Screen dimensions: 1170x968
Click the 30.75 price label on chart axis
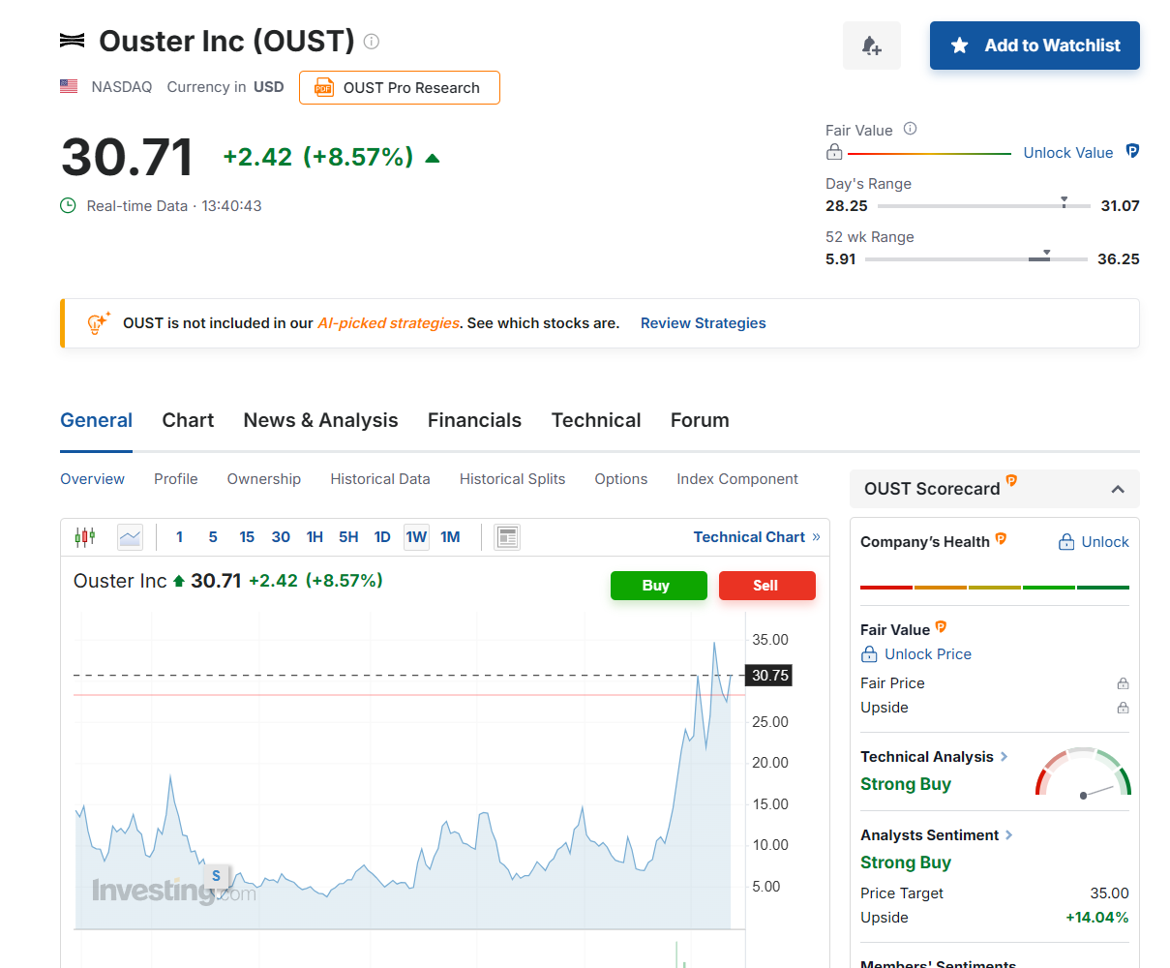770,676
